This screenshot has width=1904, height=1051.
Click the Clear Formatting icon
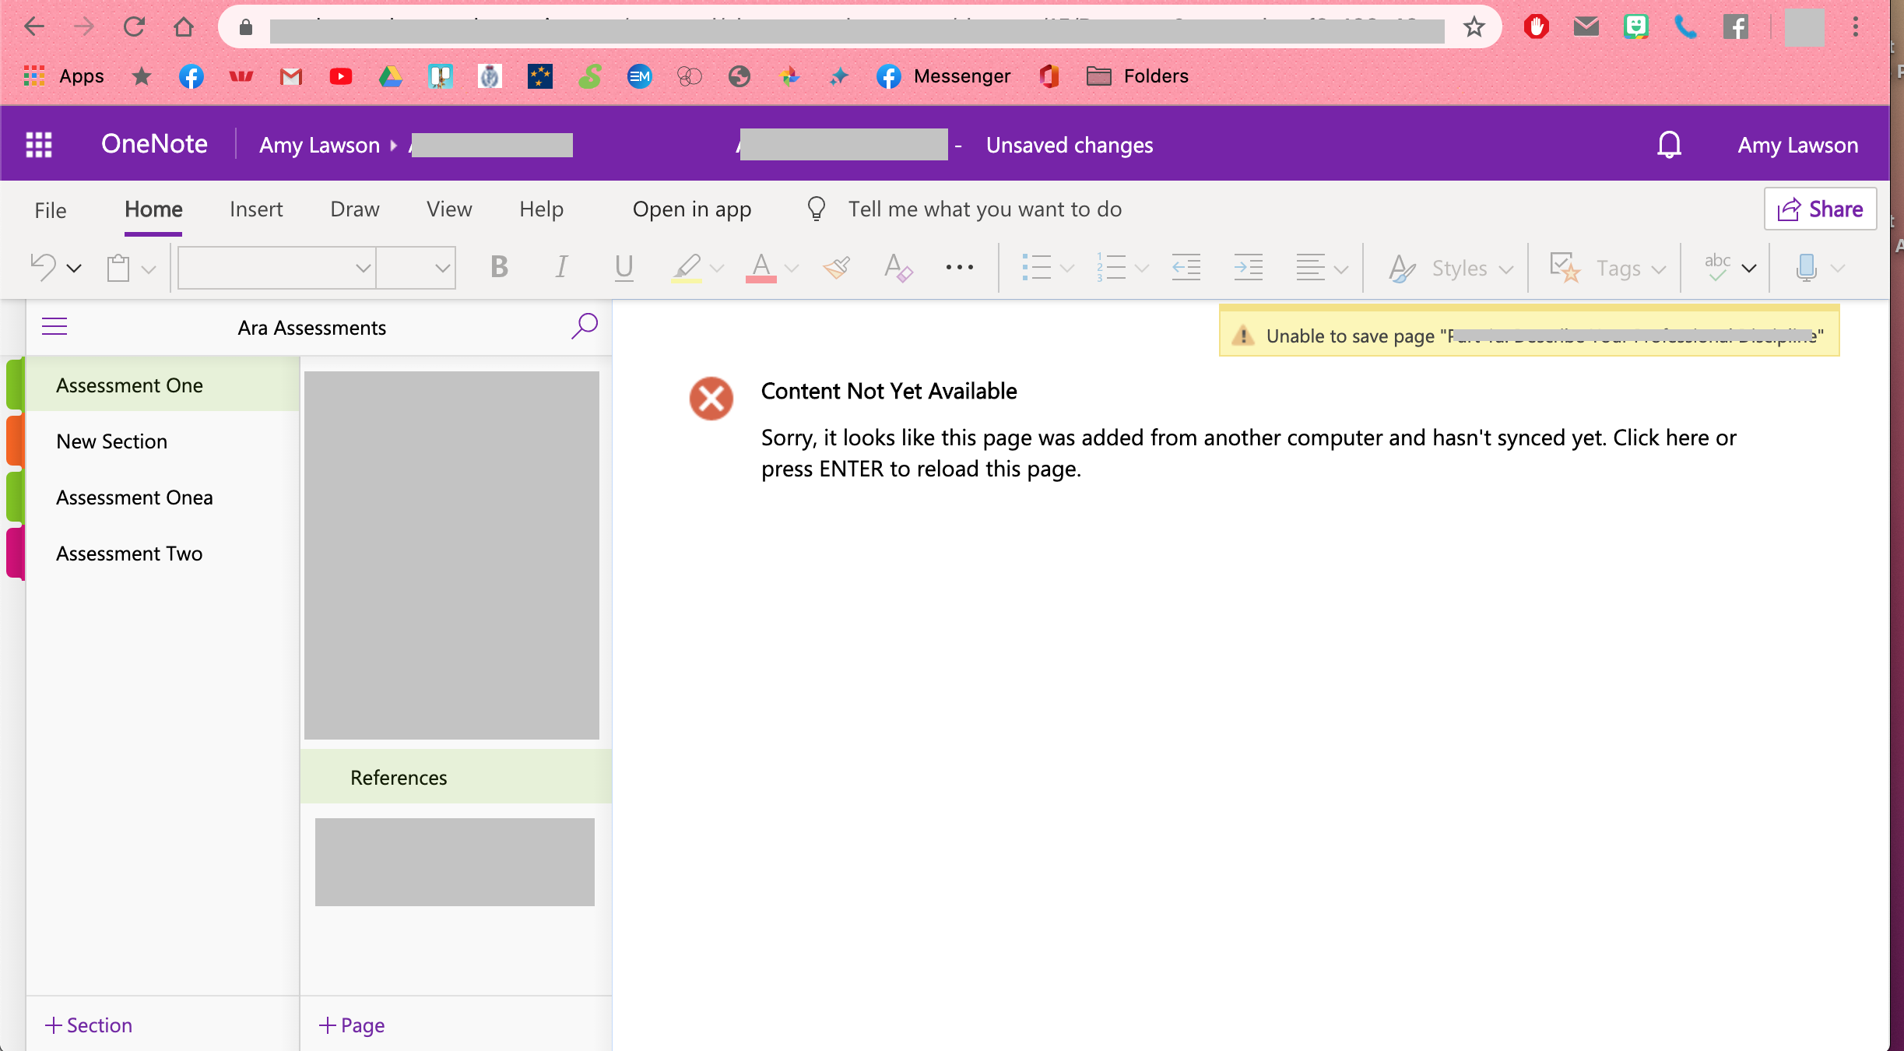coord(898,267)
